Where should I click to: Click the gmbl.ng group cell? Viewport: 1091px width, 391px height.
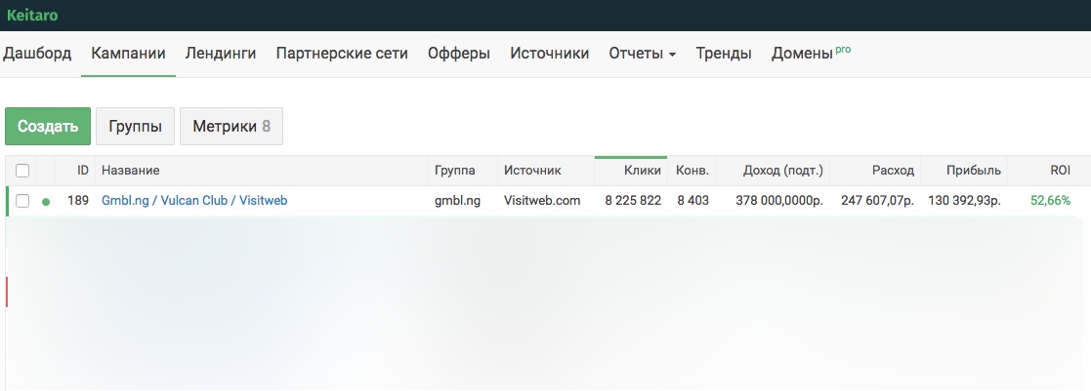pyautogui.click(x=457, y=201)
